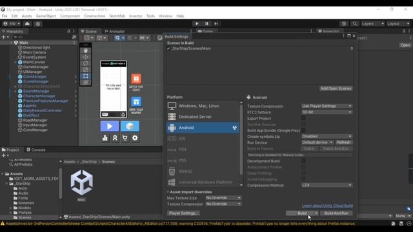Image resolution: width=413 pixels, height=232 pixels.
Task: Select the WebGL platform row
Action: pos(203,171)
